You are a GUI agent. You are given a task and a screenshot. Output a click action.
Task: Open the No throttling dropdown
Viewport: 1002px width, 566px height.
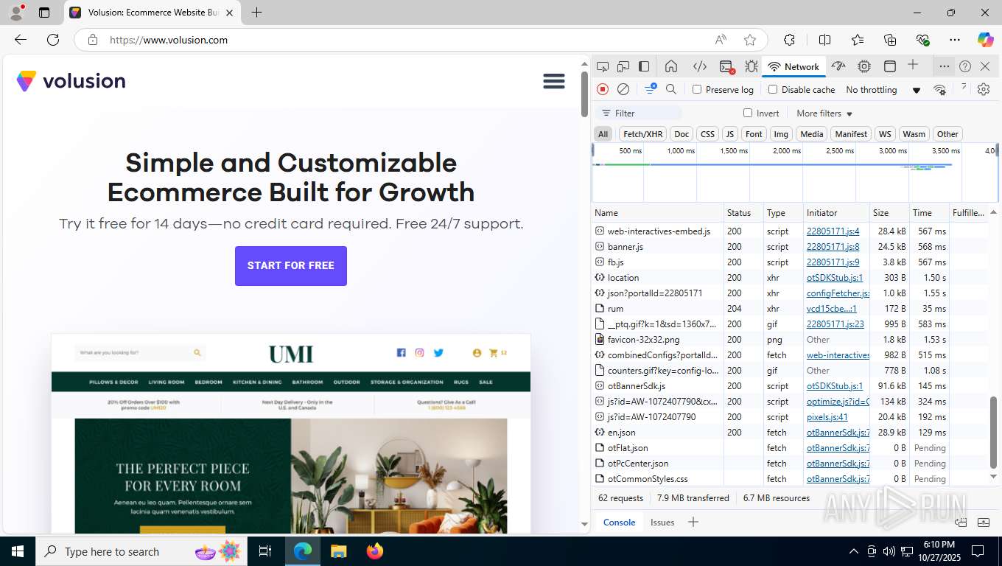click(x=883, y=90)
